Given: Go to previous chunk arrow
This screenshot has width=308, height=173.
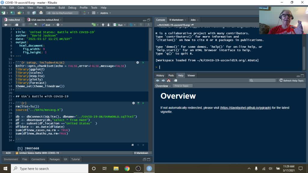Looking at the screenshot, I should (x=103, y=25).
